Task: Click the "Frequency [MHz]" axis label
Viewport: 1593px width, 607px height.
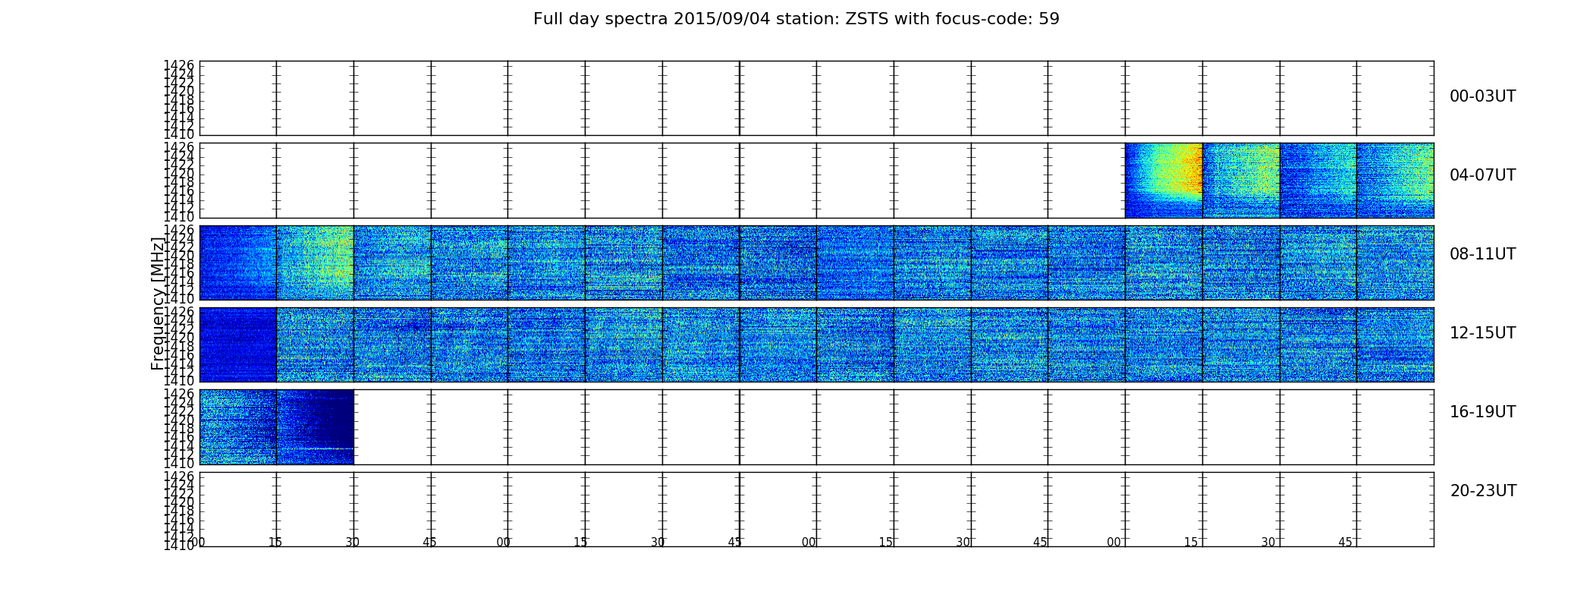Action: point(158,303)
